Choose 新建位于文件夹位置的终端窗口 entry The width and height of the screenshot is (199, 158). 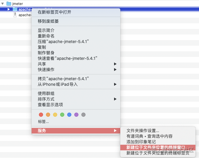(158, 147)
